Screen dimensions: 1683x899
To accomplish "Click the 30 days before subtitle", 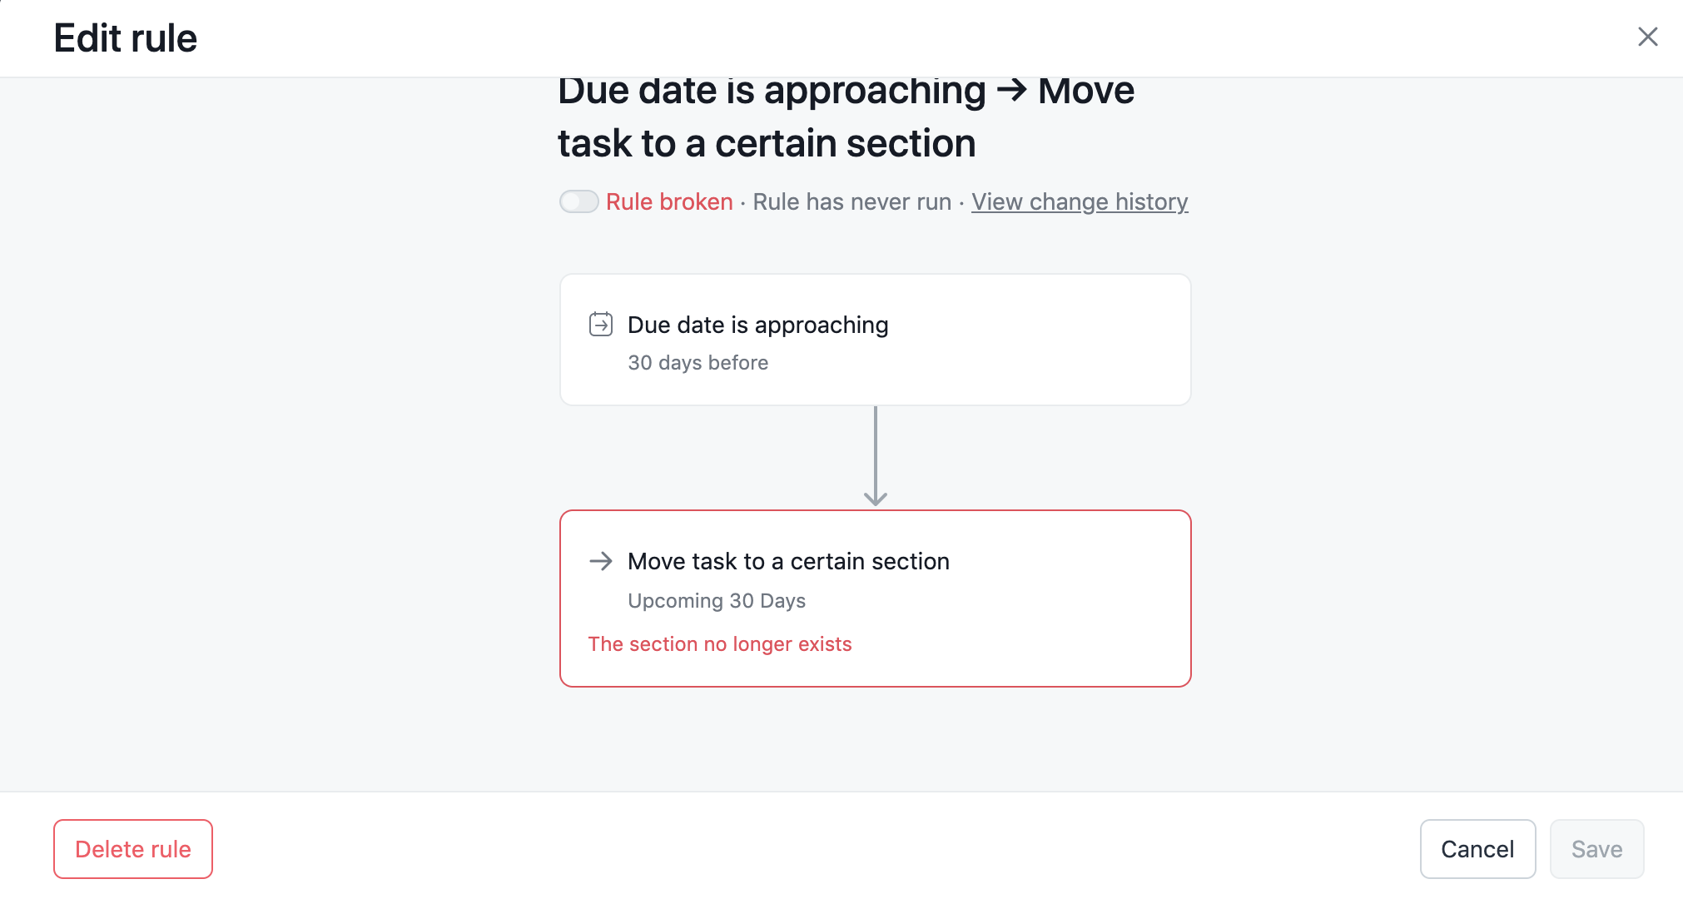I will 698,363.
